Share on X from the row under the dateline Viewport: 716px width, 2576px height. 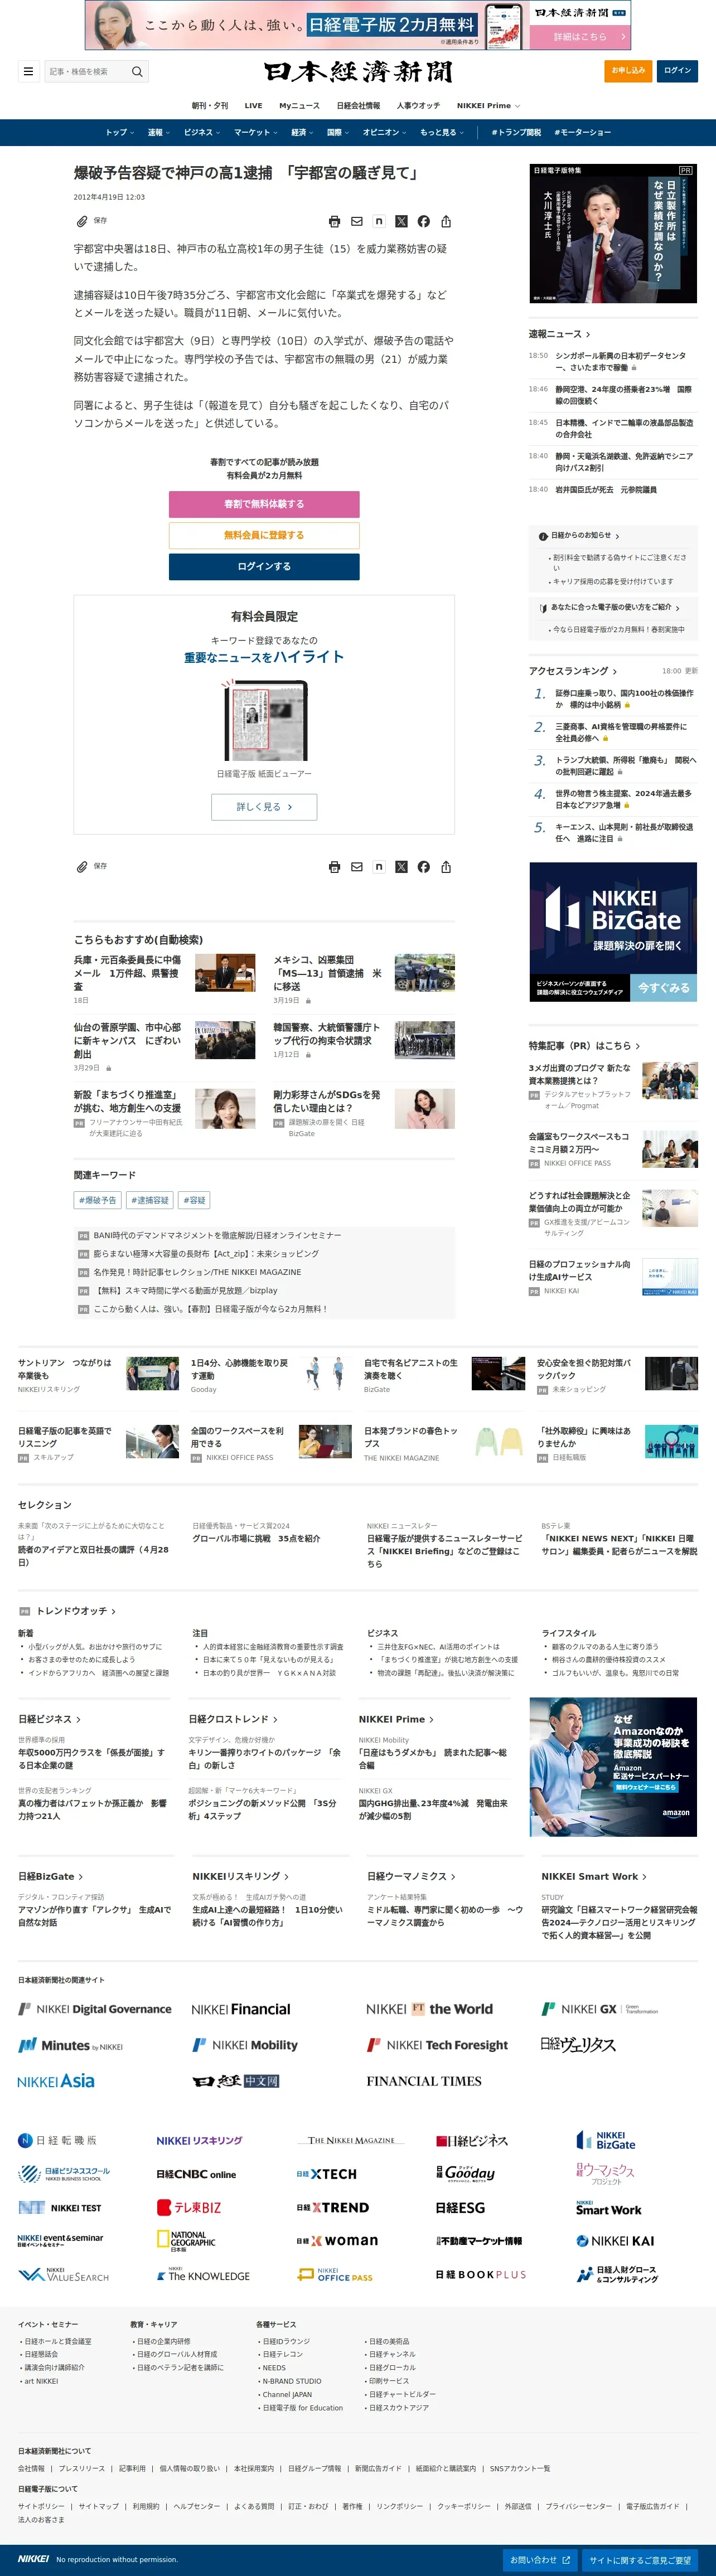coord(401,221)
